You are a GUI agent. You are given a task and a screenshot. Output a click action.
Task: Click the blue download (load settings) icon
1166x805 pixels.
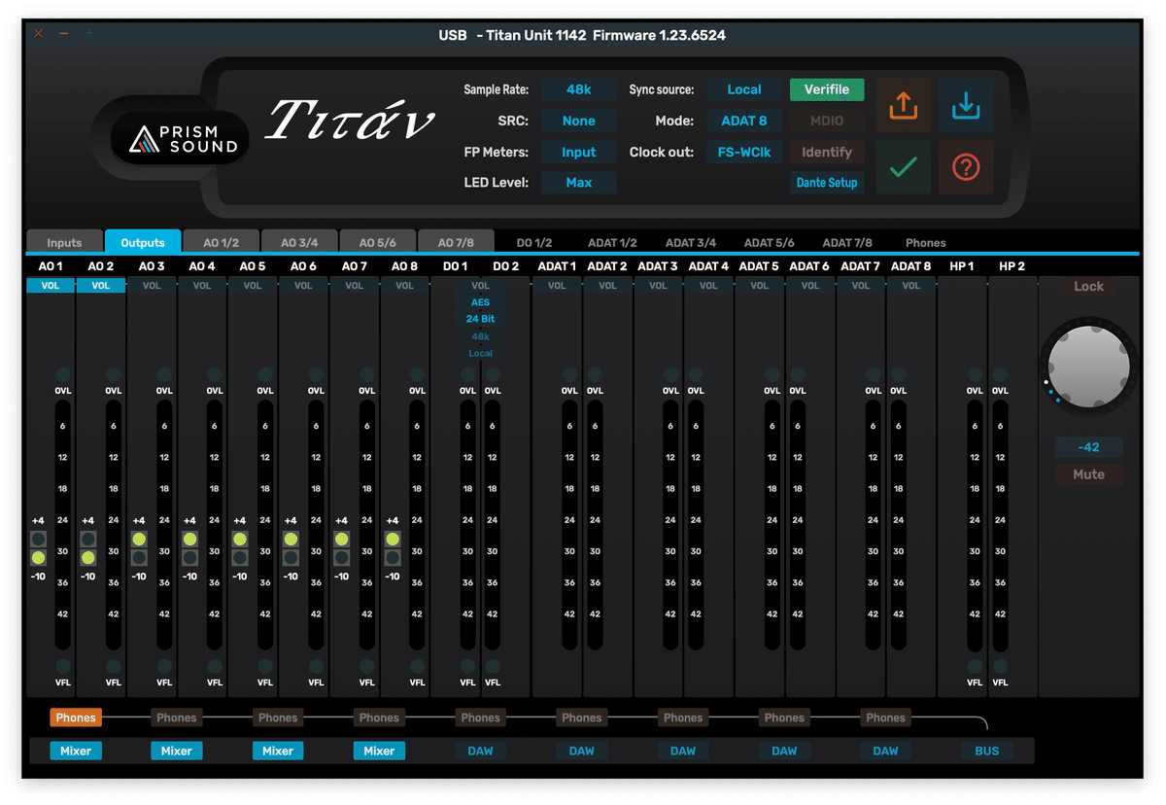pos(966,105)
